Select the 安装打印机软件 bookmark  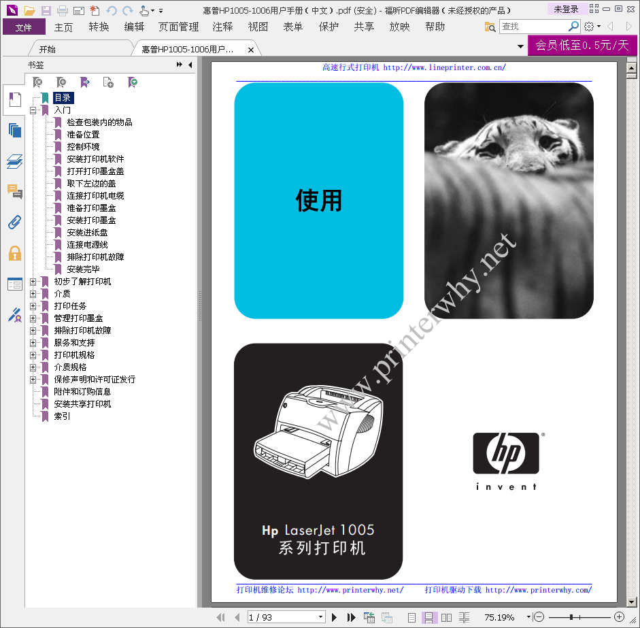click(95, 159)
